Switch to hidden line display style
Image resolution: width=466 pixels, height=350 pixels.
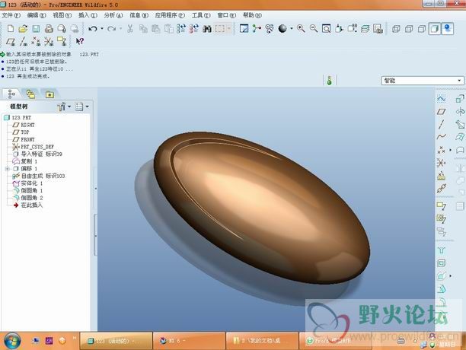tap(409, 29)
